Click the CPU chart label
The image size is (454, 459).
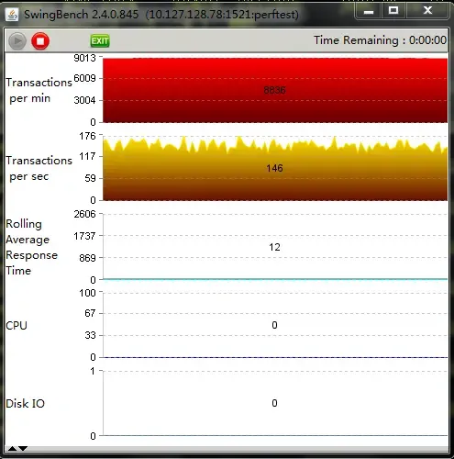17,325
